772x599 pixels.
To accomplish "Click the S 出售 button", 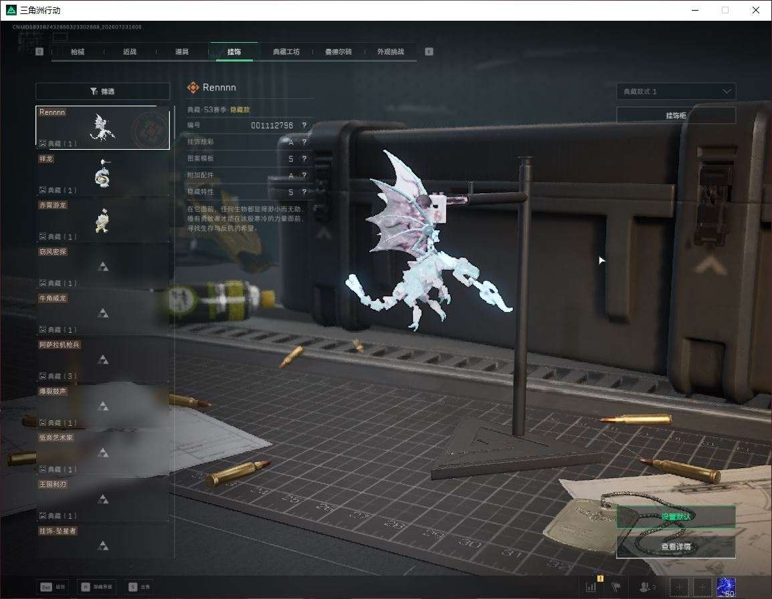I will tap(139, 587).
